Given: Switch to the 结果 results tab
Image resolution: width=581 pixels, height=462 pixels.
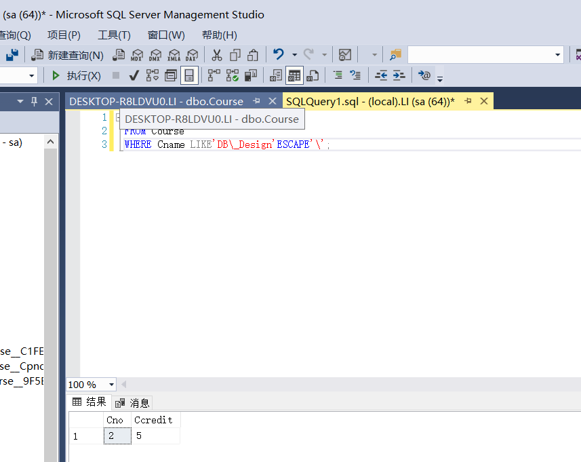Looking at the screenshot, I should coord(89,402).
